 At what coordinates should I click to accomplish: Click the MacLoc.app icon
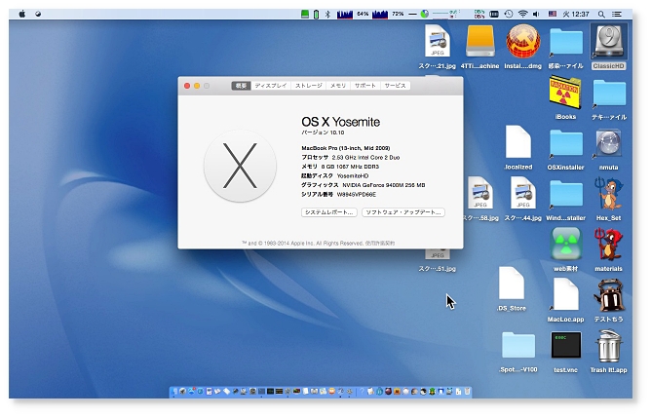565,295
